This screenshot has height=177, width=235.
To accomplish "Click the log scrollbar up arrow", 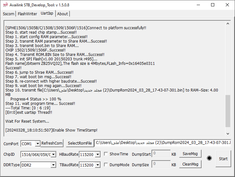I will (228, 24).
